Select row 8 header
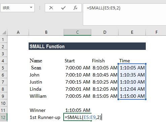The width and height of the screenshot is (166, 122). tap(4, 89)
